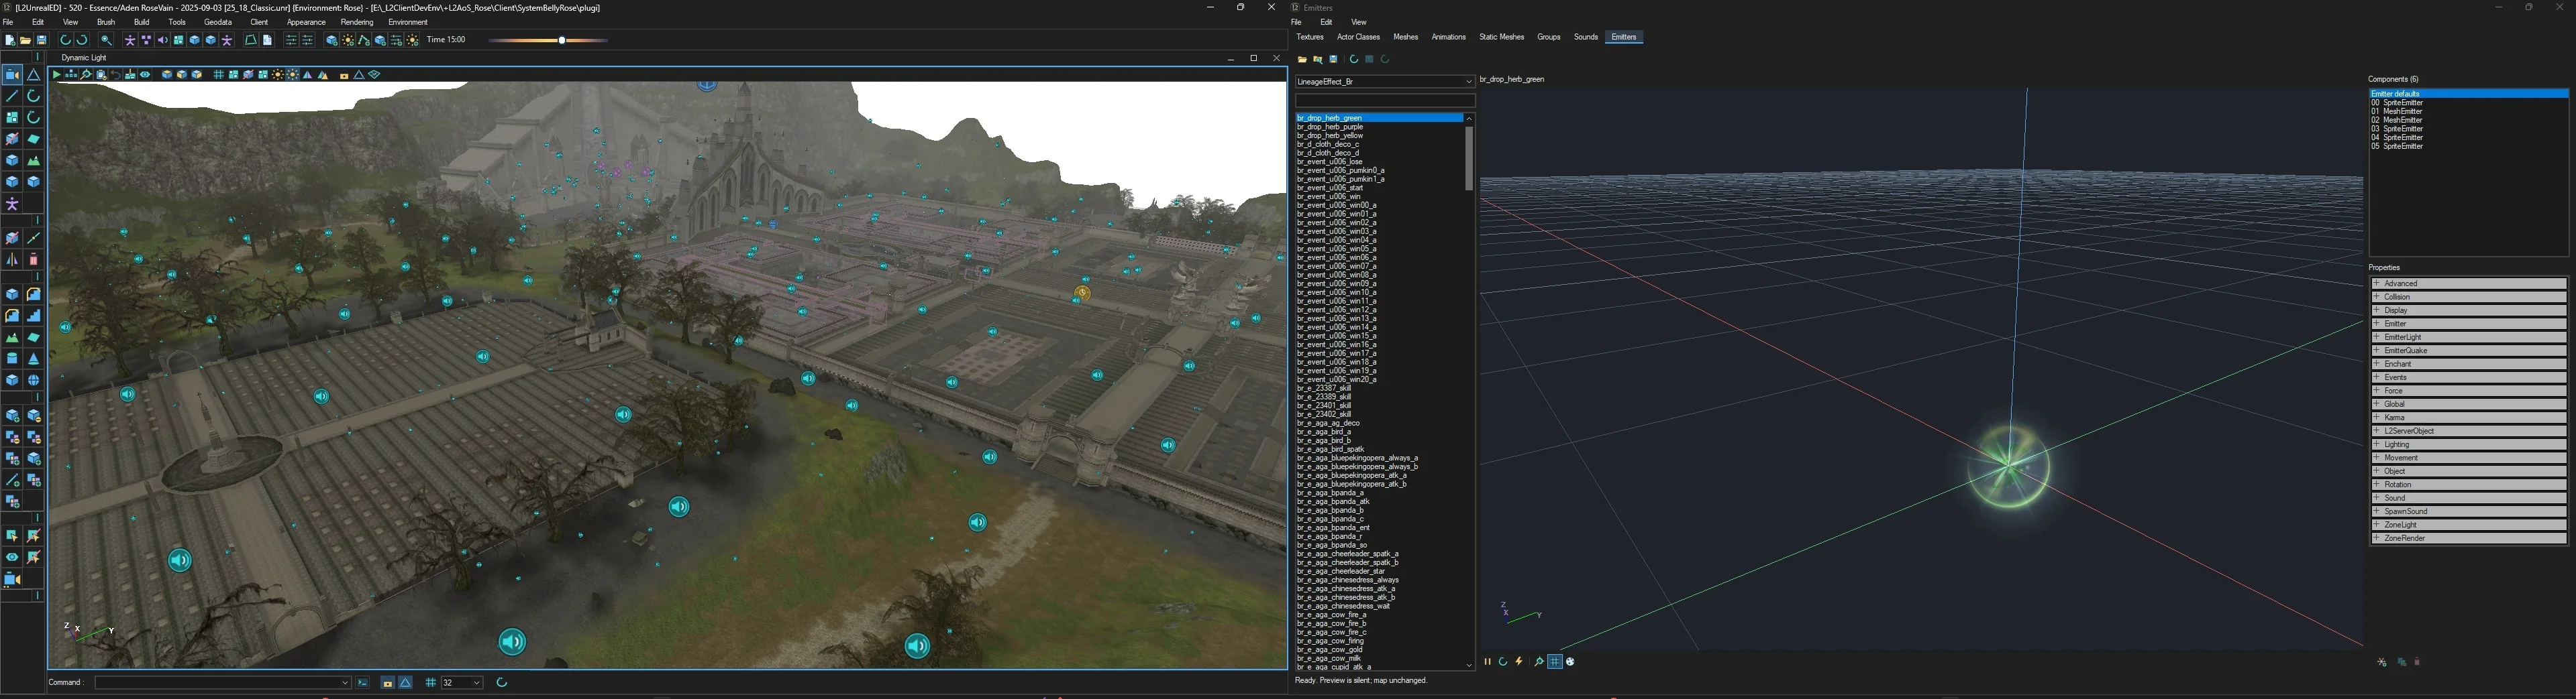Open the Command history dropdown arrow

(x=346, y=683)
